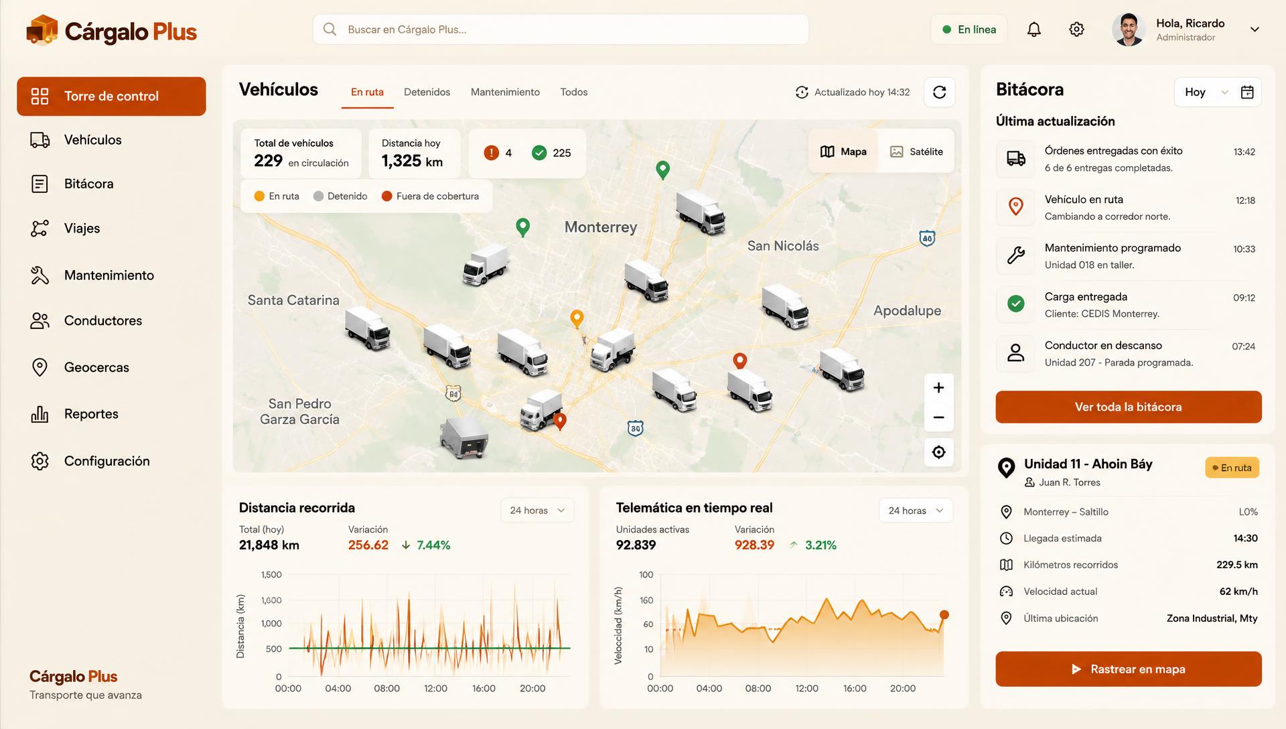Open the Mantenimiento tab in Vehículos
The height and width of the screenshot is (729, 1286).
[x=505, y=92]
